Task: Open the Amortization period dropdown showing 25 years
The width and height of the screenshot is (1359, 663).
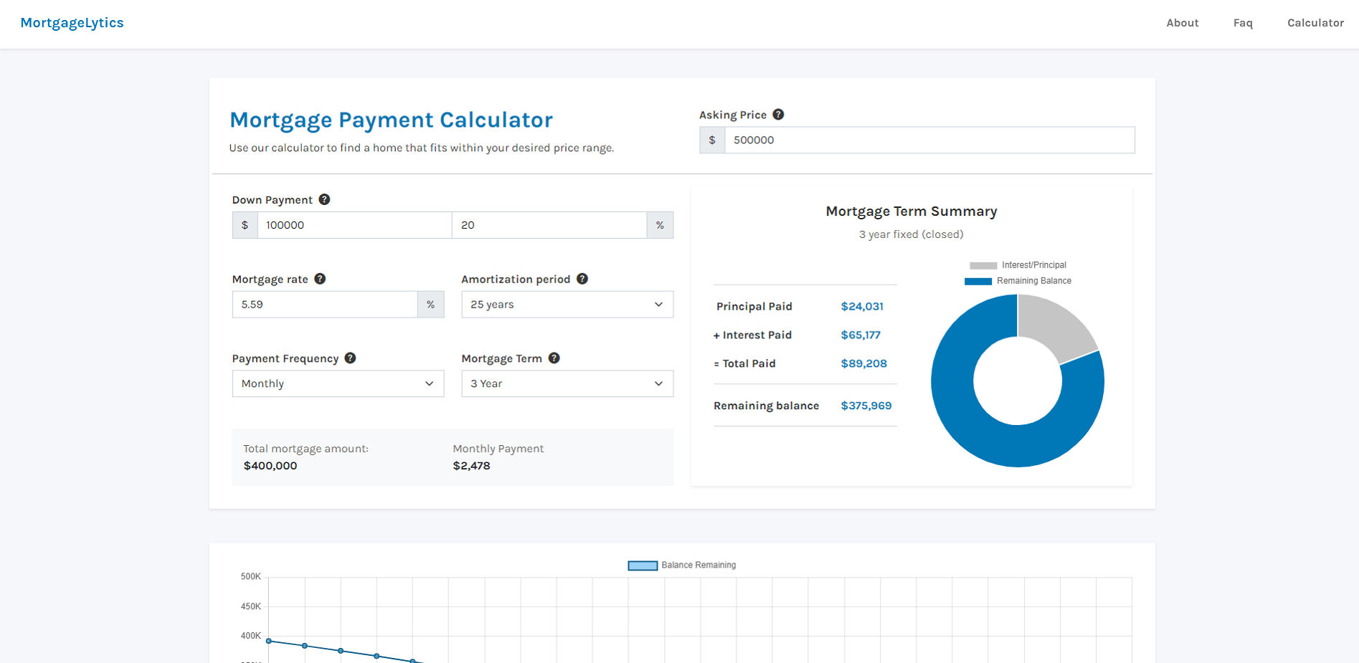Action: coord(567,305)
